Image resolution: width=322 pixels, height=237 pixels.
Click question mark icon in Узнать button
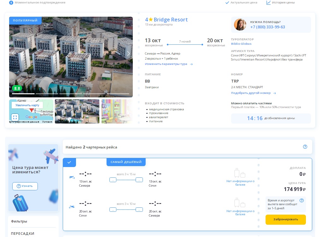coord(19,186)
